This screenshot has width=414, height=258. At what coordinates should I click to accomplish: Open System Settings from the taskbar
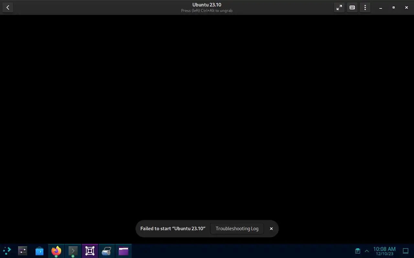23,251
